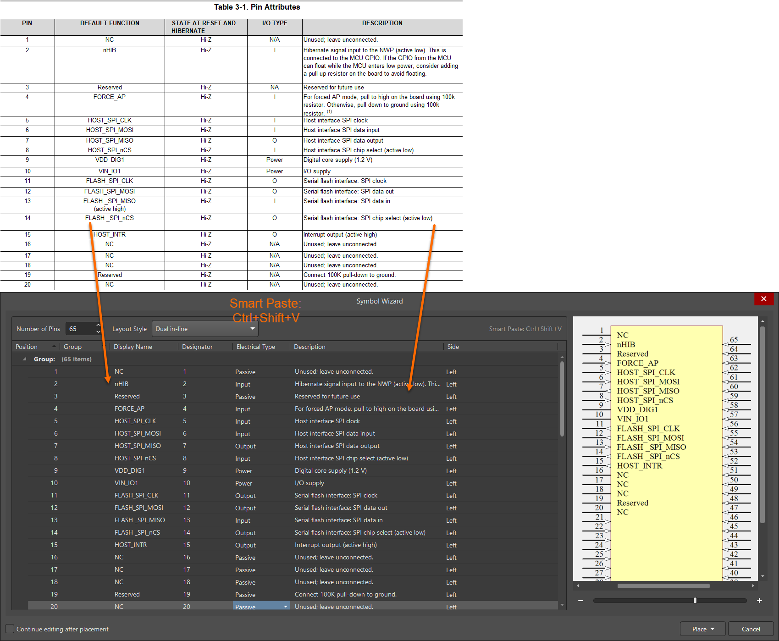
Task: Click the Cancel button
Action: (x=751, y=629)
